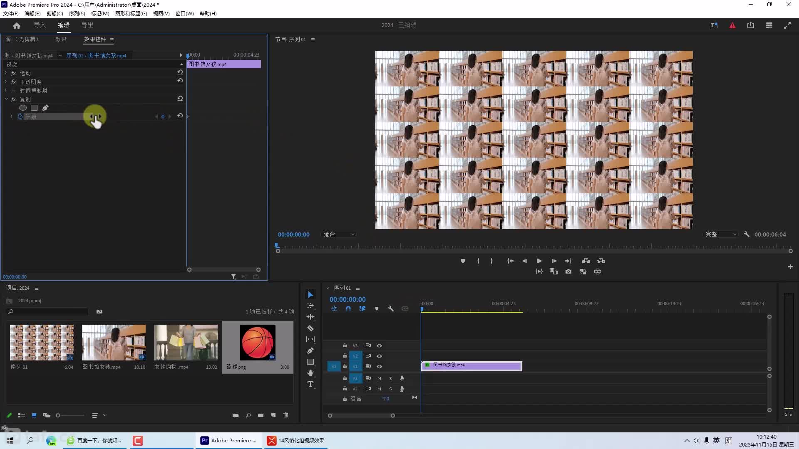Select the 篮球.png thumbnail
799x449 pixels.
pos(258,343)
